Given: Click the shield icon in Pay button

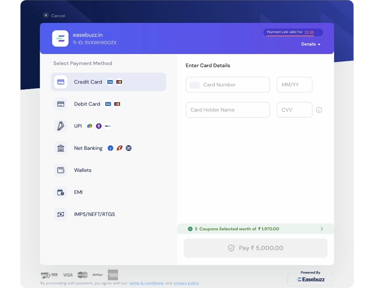Looking at the screenshot, I should (231, 248).
